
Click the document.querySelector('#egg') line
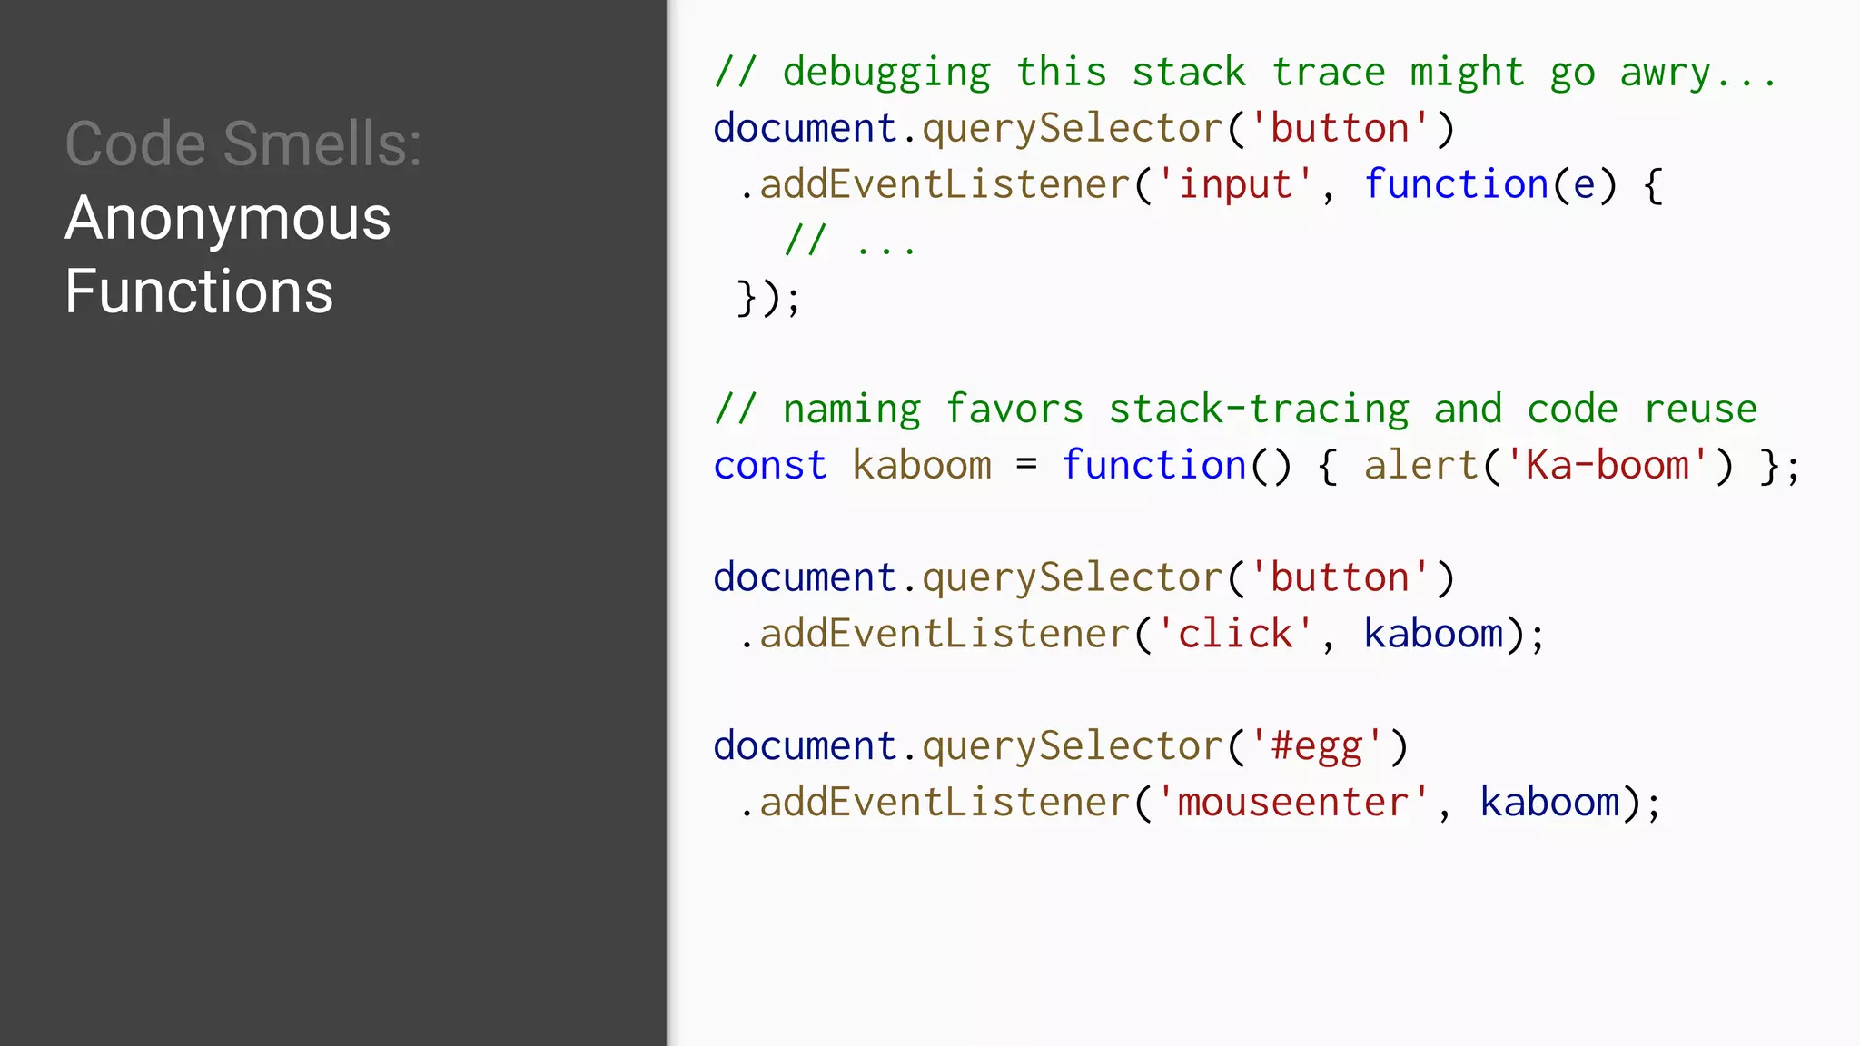click(1061, 747)
